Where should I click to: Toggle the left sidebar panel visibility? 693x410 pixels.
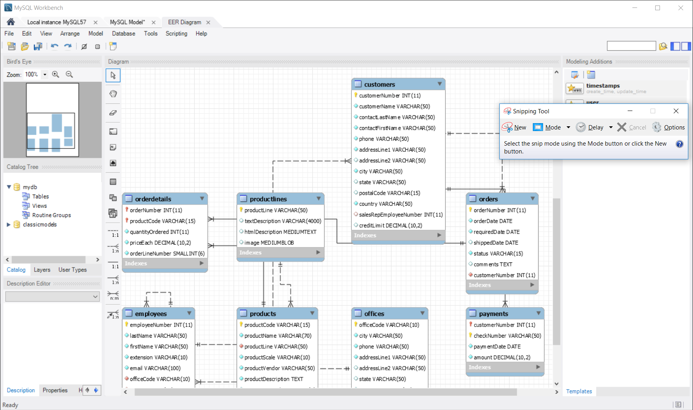pos(675,46)
